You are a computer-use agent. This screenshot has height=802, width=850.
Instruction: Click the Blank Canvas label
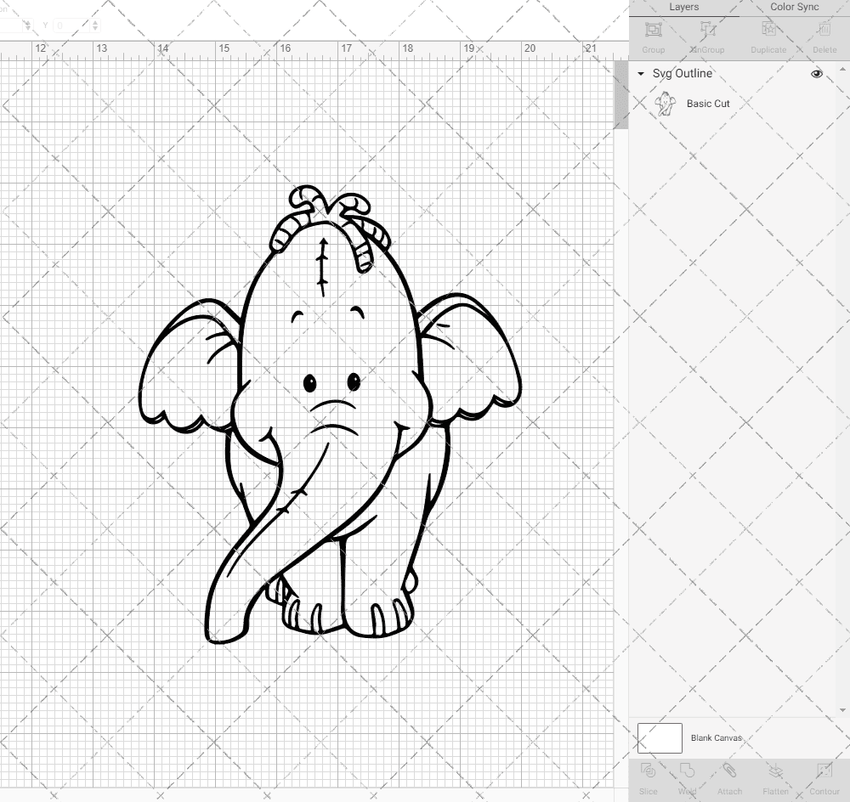coord(717,737)
